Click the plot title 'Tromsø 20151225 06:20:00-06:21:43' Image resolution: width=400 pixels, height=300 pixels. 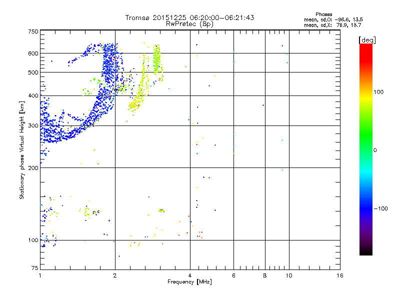point(189,17)
